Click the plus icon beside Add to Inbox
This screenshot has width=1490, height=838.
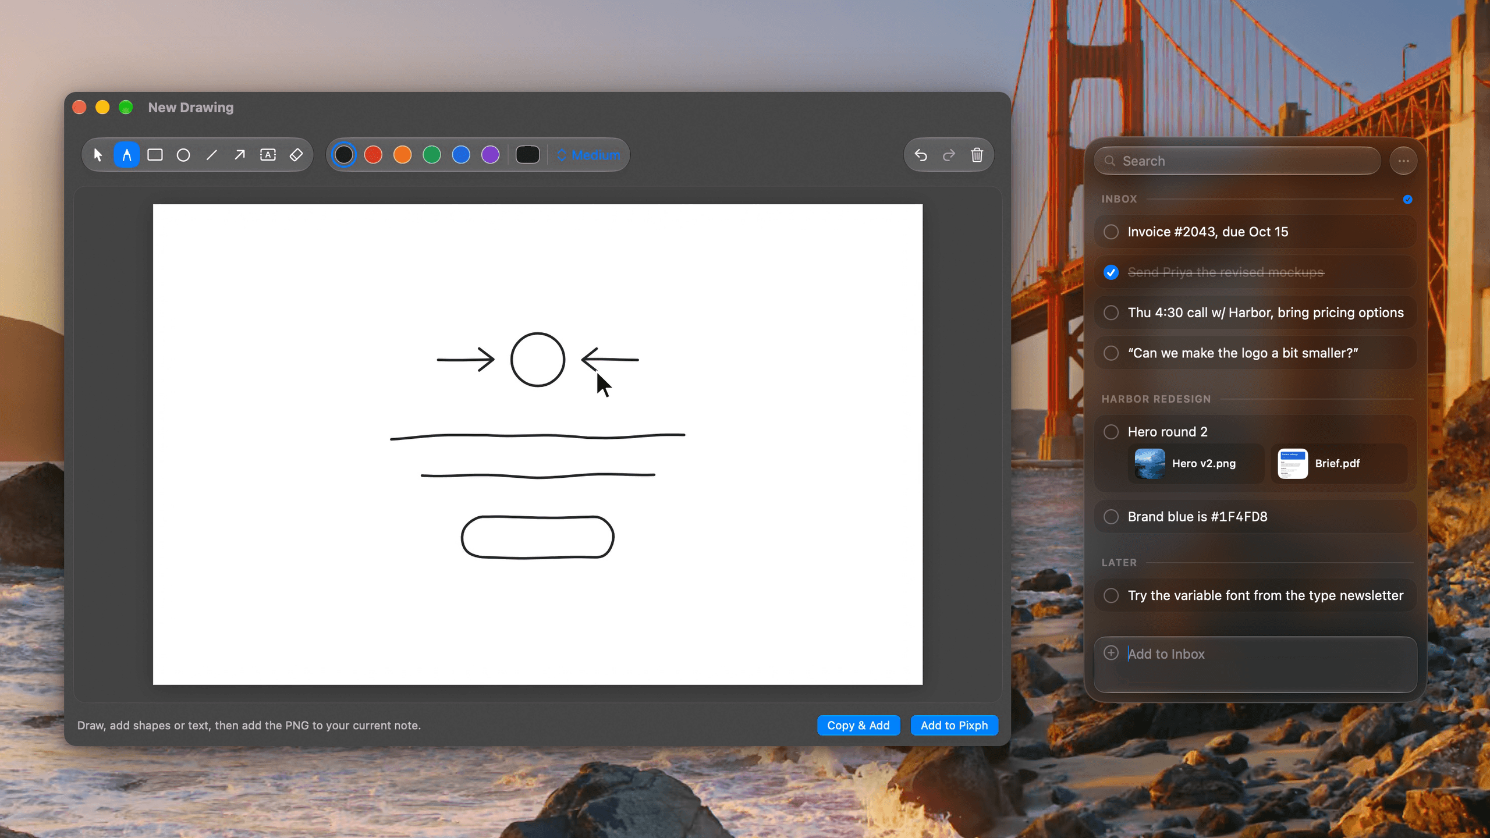click(x=1111, y=653)
